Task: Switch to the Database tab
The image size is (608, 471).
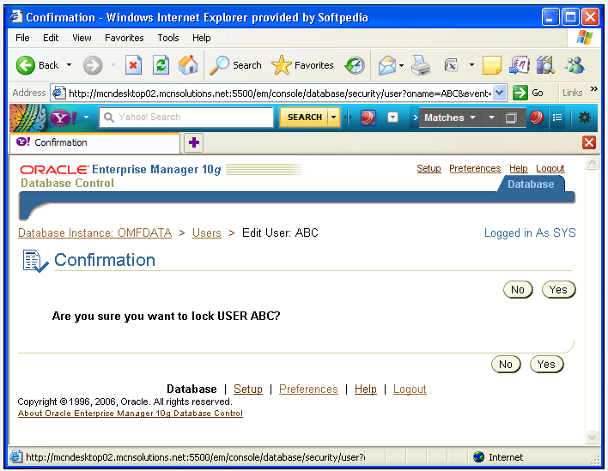Action: click(x=531, y=184)
